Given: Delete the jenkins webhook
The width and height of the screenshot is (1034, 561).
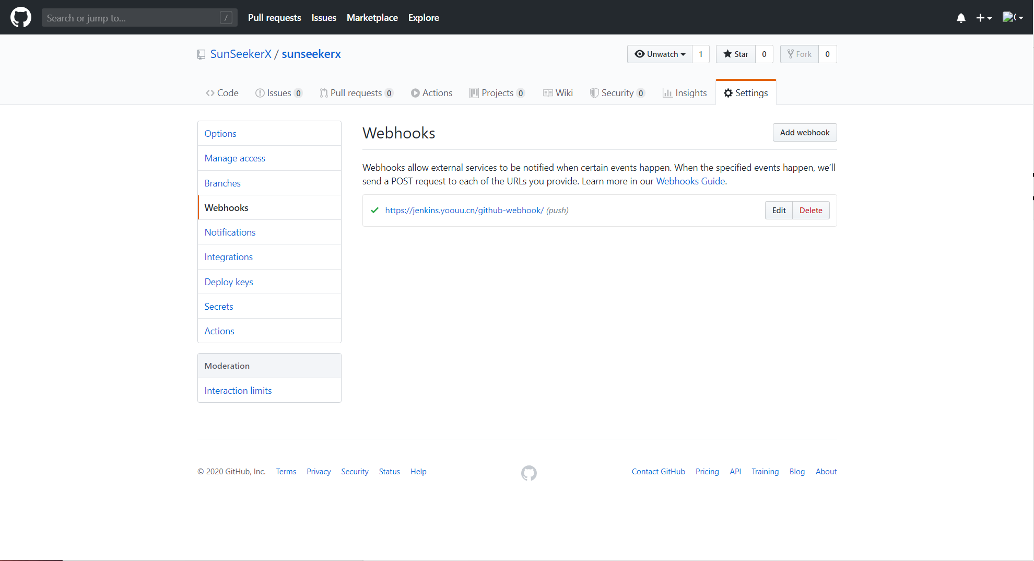Looking at the screenshot, I should [810, 211].
